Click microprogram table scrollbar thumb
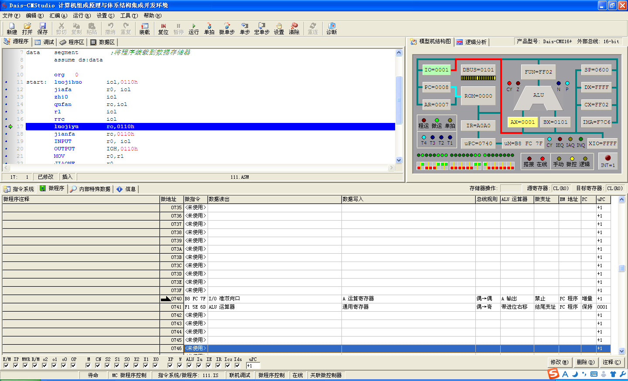 tap(622, 269)
